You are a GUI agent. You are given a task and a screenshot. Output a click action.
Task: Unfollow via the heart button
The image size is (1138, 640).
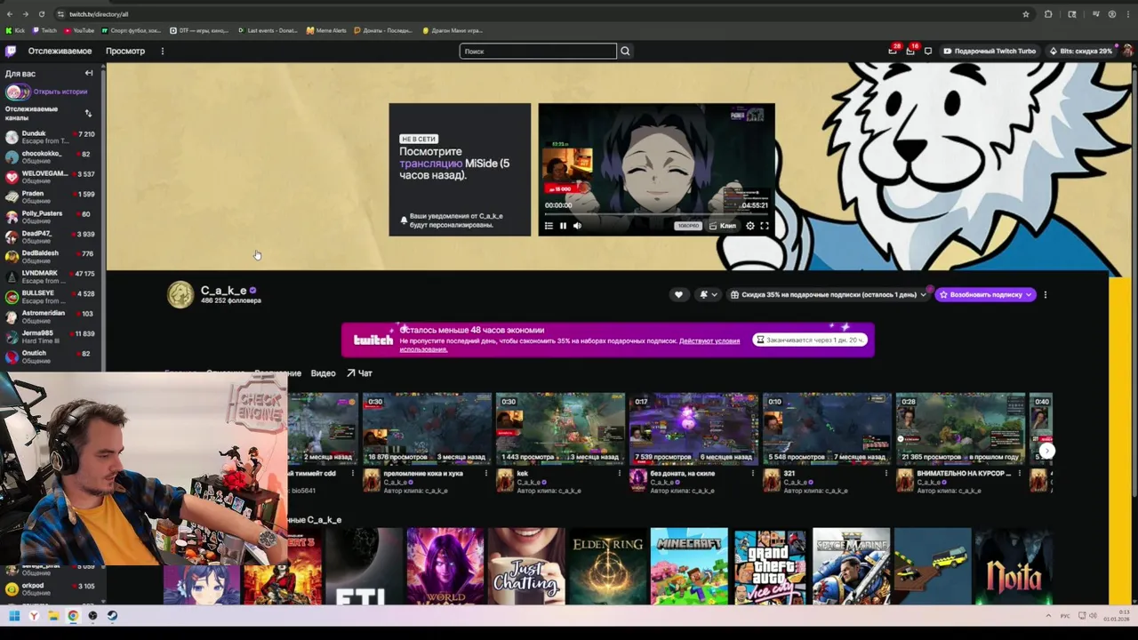[678, 294]
